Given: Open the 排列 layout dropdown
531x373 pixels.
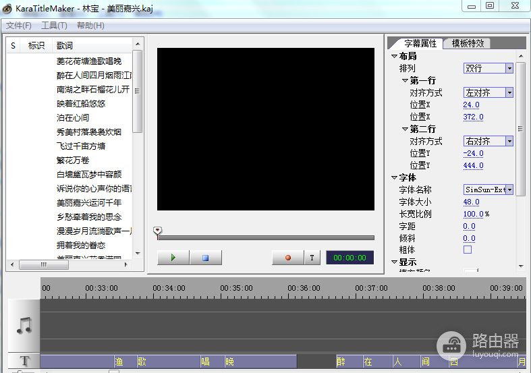Looking at the screenshot, I should [509, 68].
